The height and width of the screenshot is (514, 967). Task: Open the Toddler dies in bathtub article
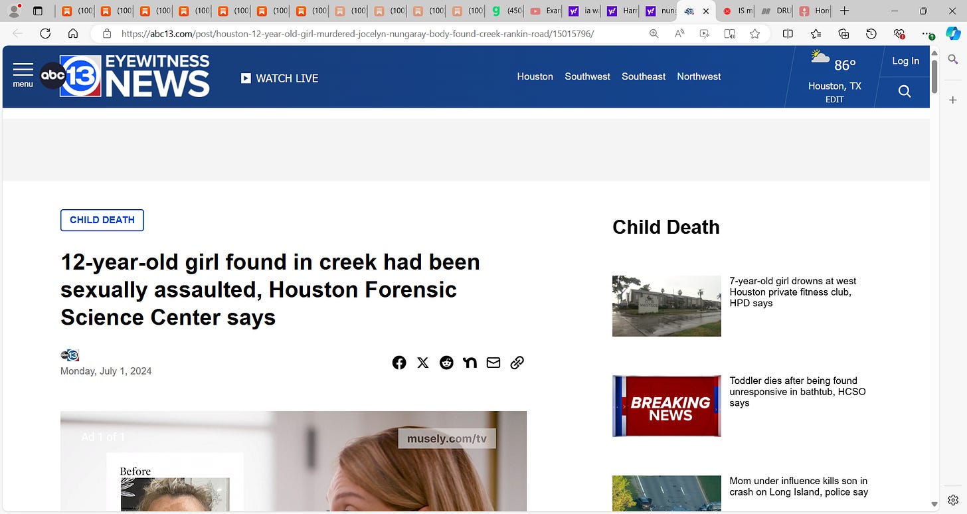point(798,392)
